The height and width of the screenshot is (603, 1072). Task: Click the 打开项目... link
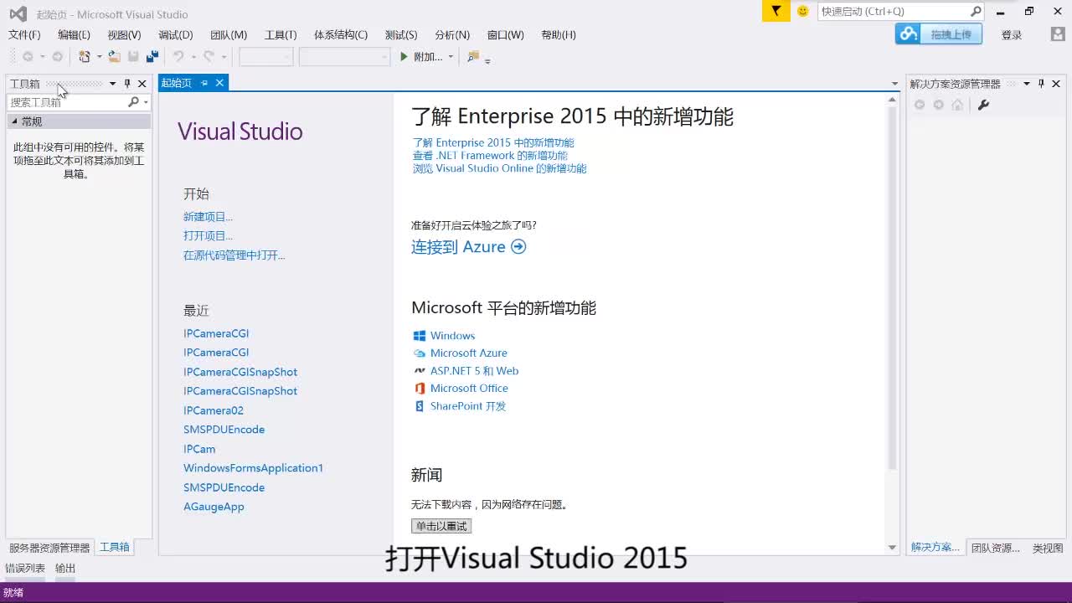point(209,236)
